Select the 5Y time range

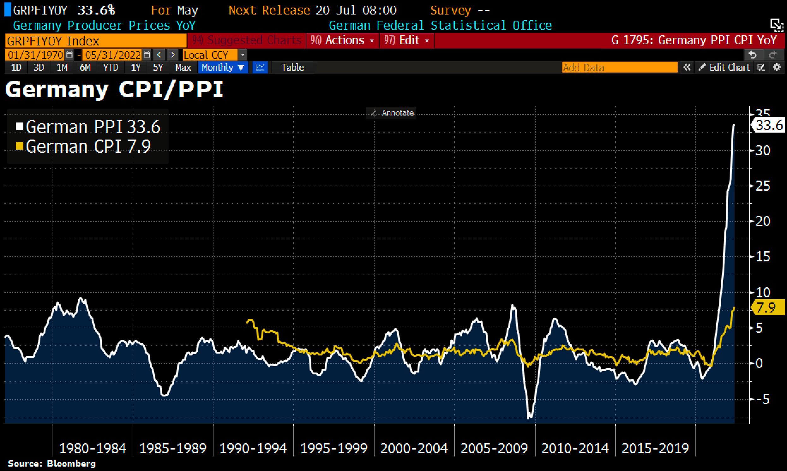click(x=158, y=67)
